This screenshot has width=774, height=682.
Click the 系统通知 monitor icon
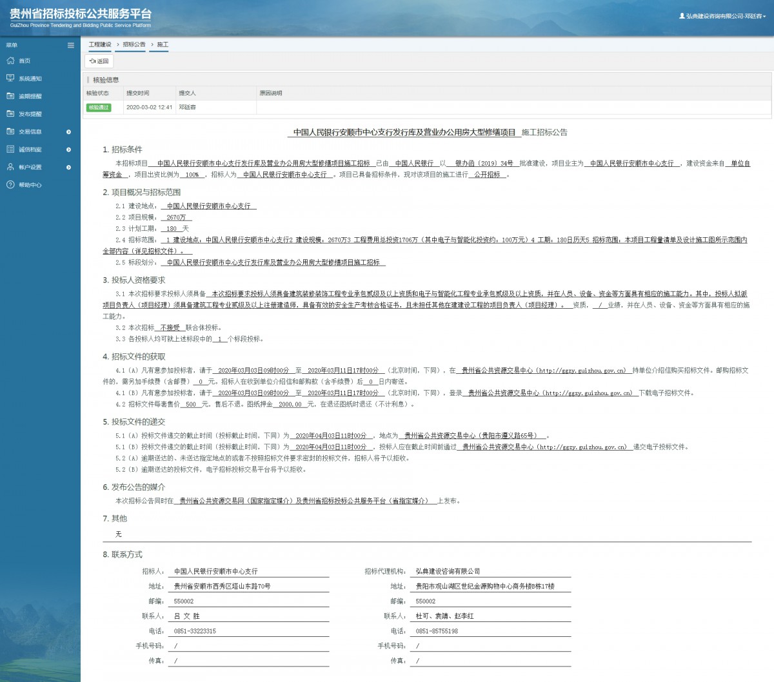pyautogui.click(x=10, y=78)
